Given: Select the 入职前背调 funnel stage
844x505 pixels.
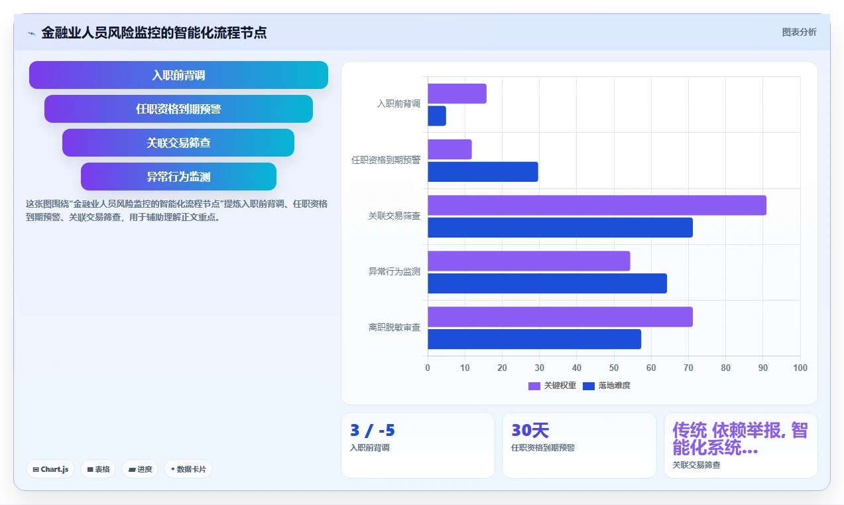Looking at the screenshot, I should pyautogui.click(x=178, y=75).
